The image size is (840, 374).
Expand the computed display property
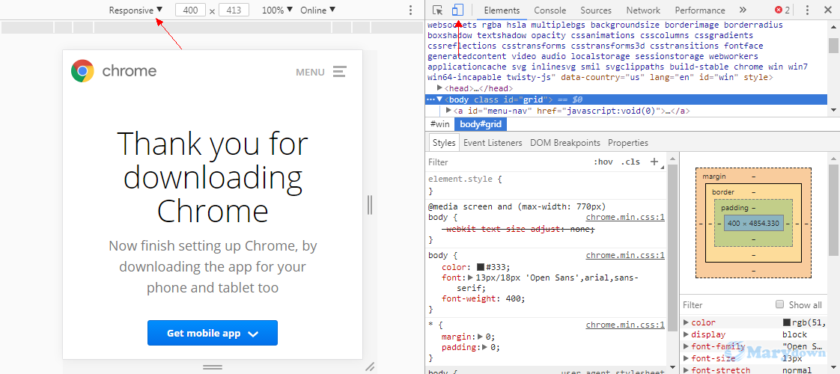click(x=687, y=334)
